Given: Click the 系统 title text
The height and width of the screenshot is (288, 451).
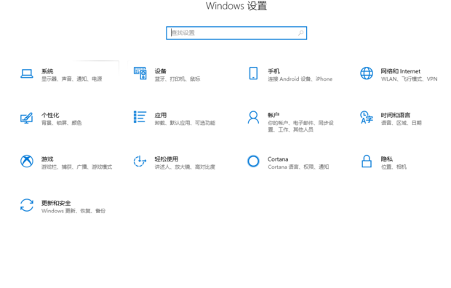Looking at the screenshot, I should 47,71.
